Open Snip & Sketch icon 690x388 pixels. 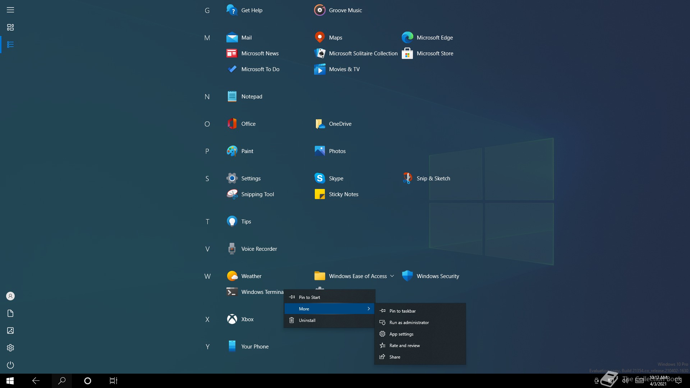click(407, 178)
